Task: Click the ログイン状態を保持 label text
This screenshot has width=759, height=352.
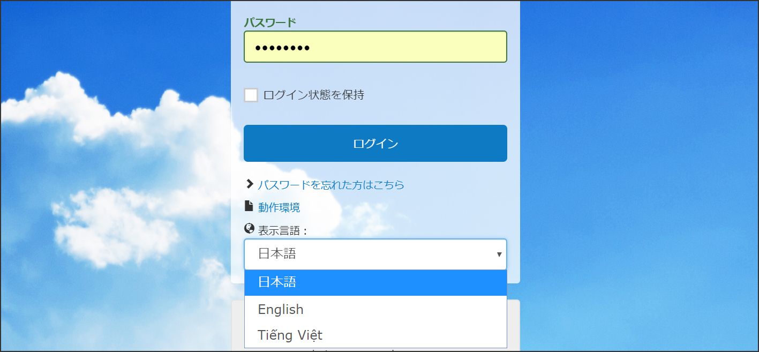Action: tap(313, 95)
